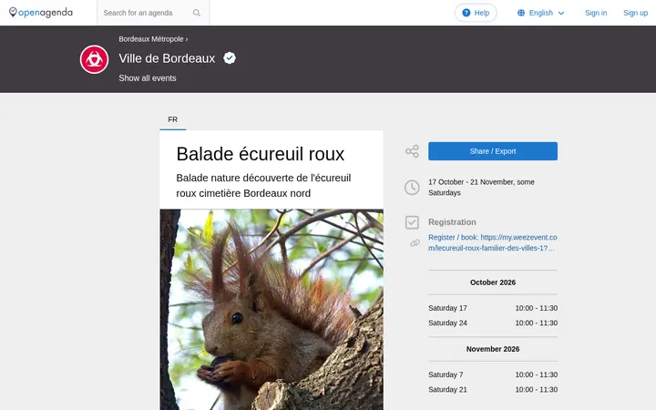This screenshot has width=656, height=410.
Task: Open the squirrel photo
Action: coord(272,310)
